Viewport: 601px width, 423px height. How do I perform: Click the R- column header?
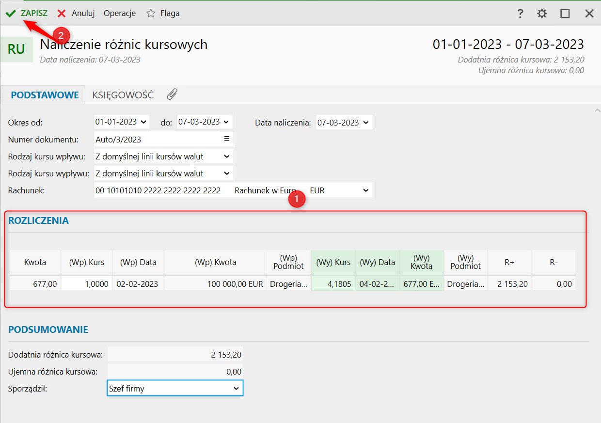pos(554,262)
